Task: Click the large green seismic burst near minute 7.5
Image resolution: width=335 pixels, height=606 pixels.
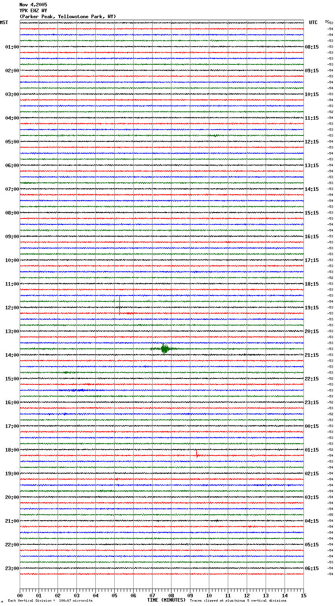Action: click(x=165, y=349)
